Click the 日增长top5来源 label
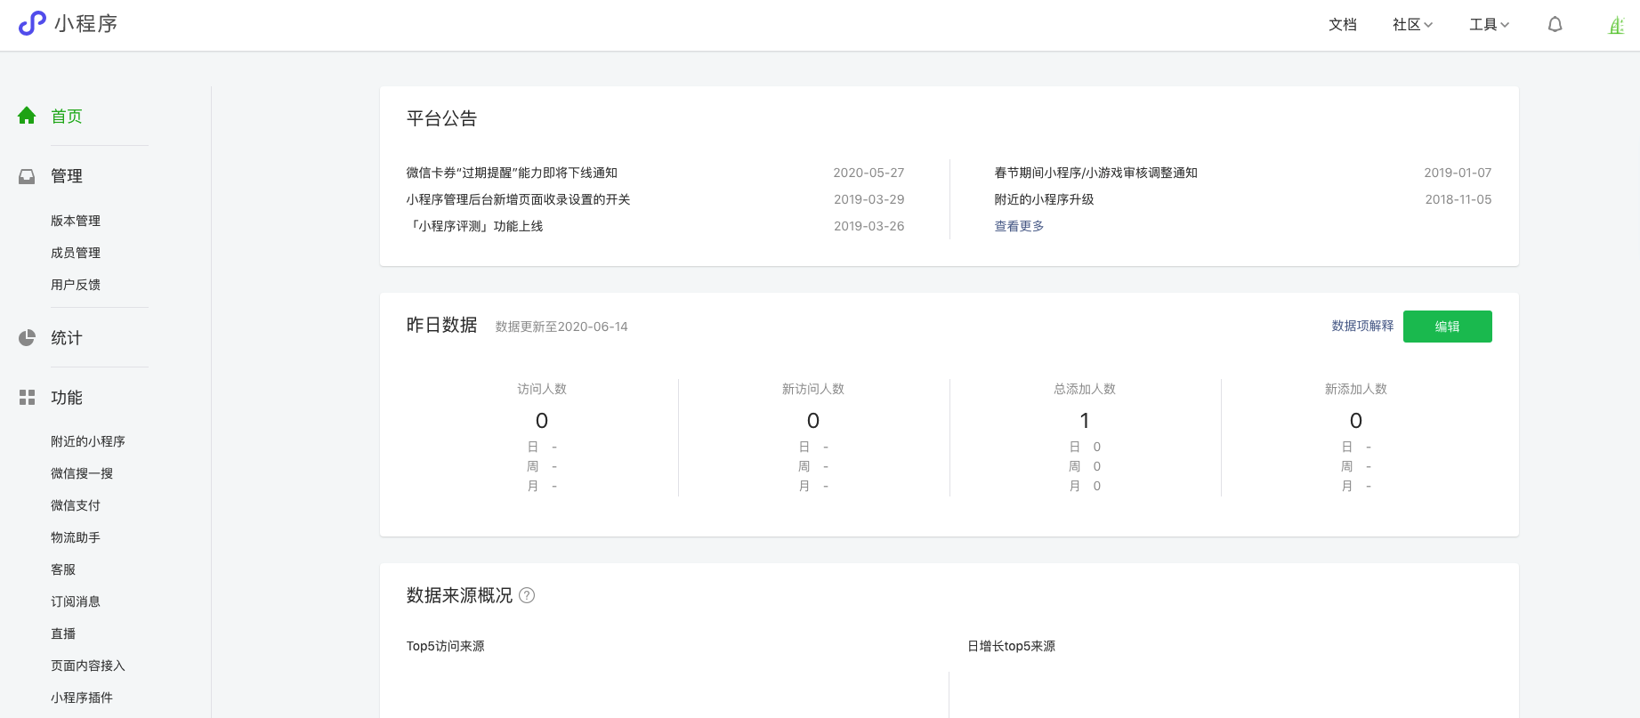This screenshot has height=718, width=1640. [1012, 646]
